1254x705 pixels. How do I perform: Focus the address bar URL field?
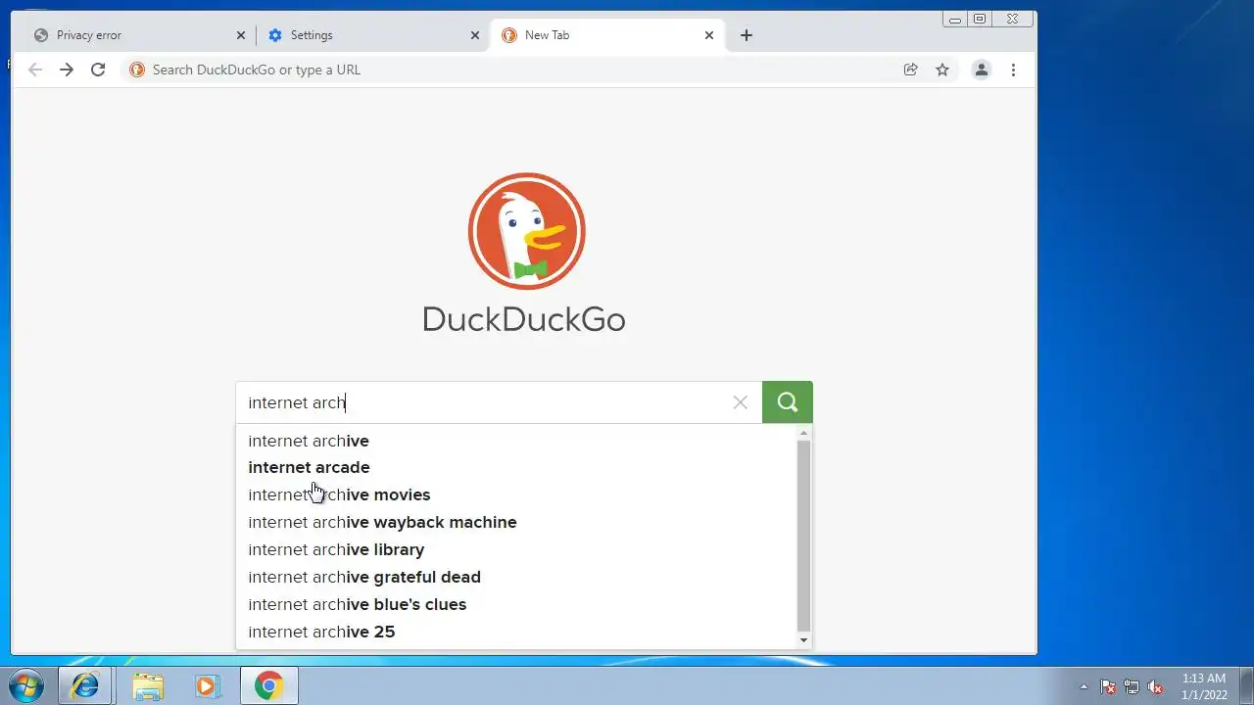click(519, 70)
